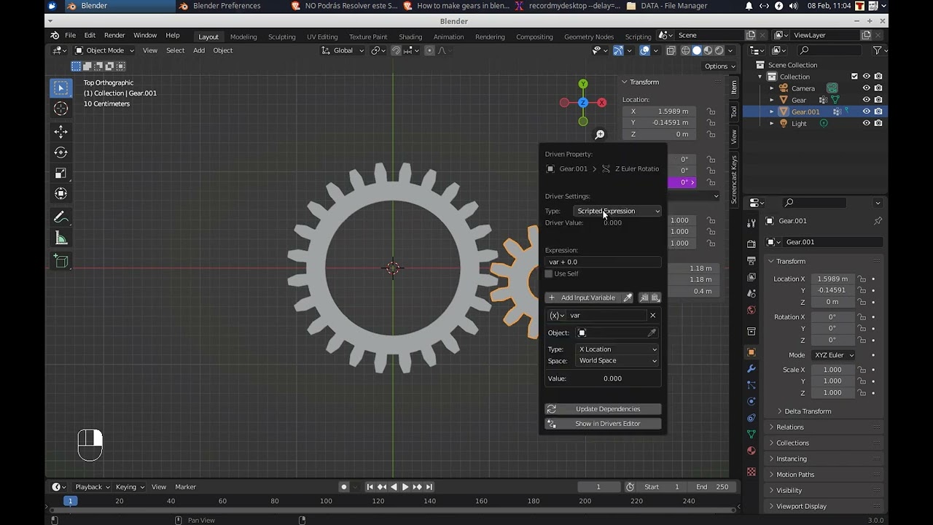Open the Object Data properties tab
Screen dimensions: 933x525
(752, 435)
